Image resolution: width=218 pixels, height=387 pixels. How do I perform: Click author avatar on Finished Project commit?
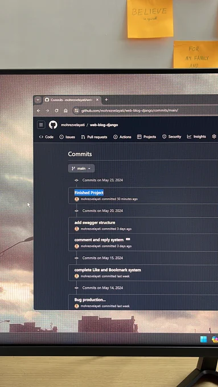coord(77,199)
